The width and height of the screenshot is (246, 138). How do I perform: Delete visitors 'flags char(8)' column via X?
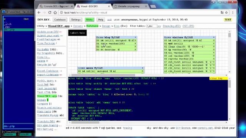click(x=214, y=47)
